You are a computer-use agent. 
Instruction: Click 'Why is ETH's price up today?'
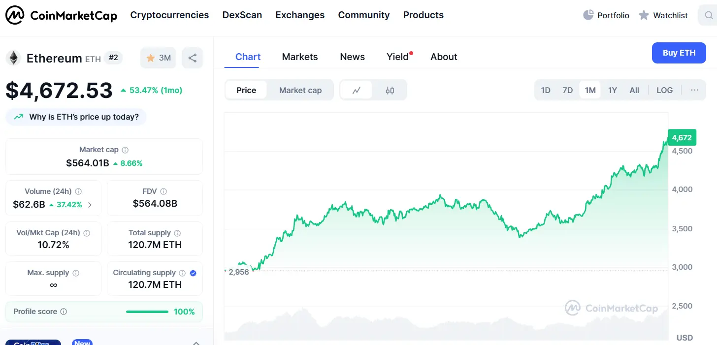(76, 117)
